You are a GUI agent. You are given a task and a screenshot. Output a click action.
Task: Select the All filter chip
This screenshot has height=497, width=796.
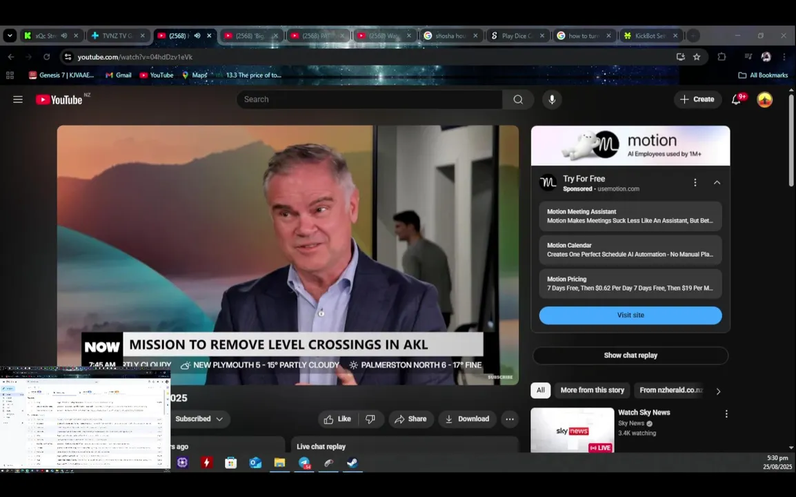point(541,390)
